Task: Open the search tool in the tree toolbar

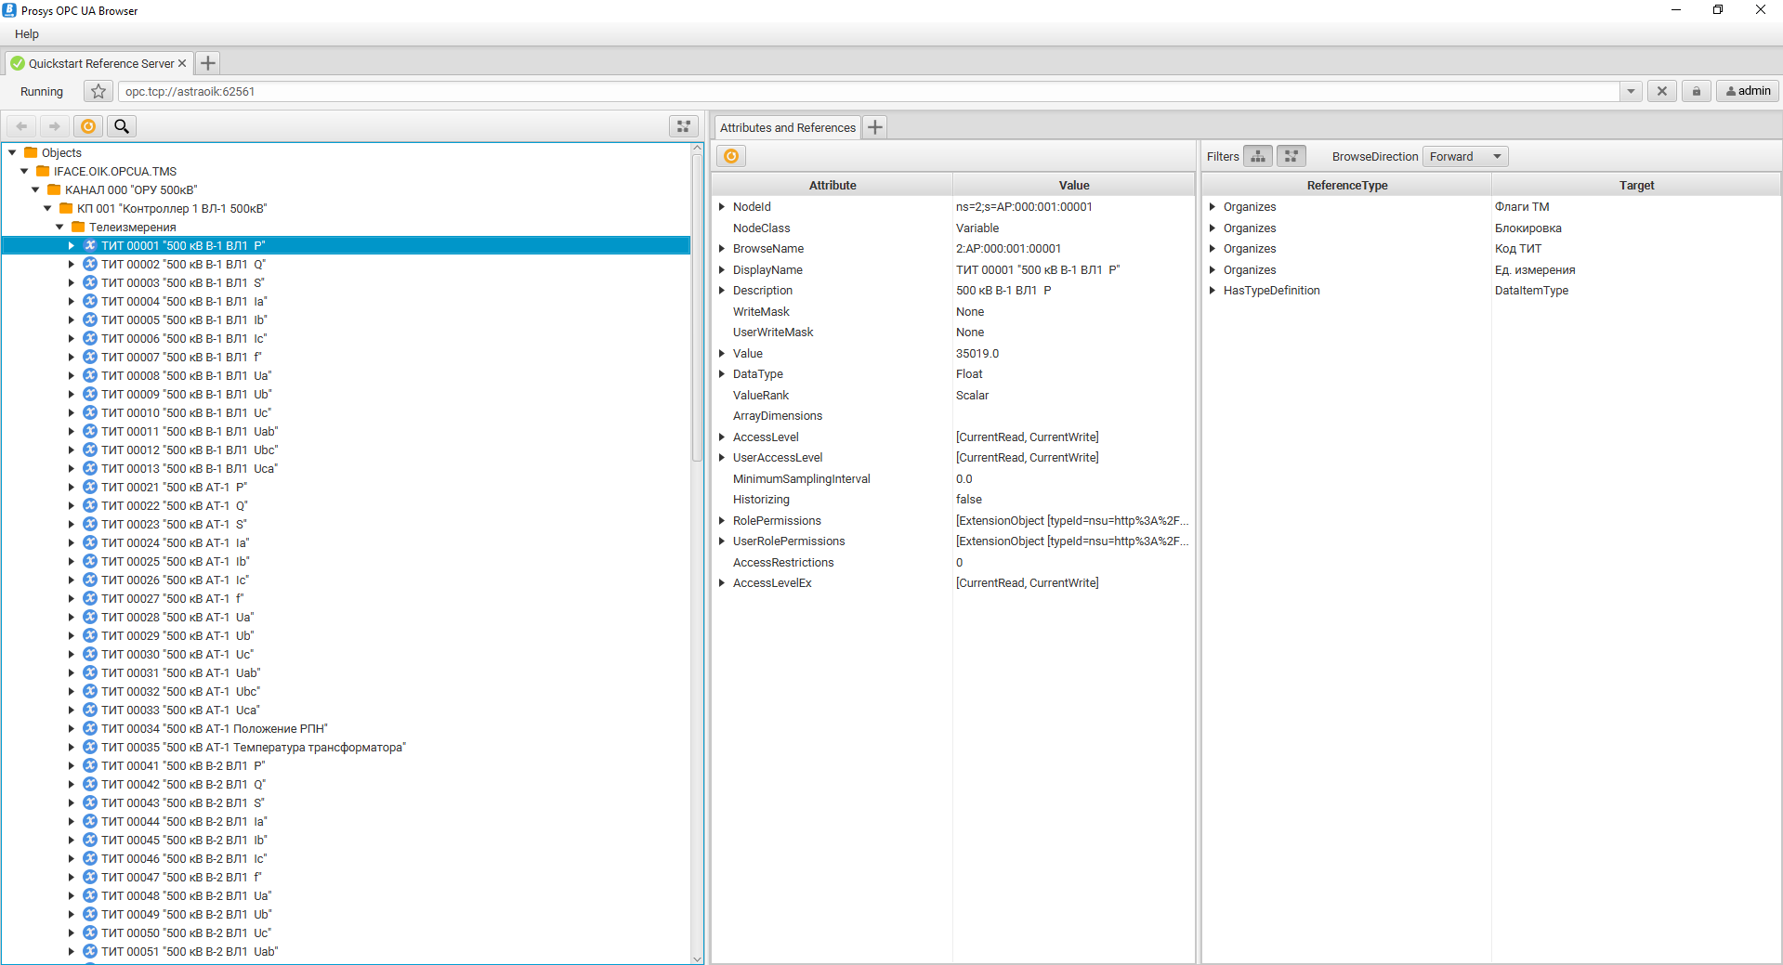Action: 122,125
